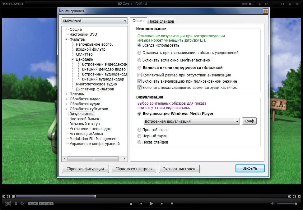Select 'Диспетчер фильтров' tree item
This screenshot has width=303, height=210.
coord(95,89)
